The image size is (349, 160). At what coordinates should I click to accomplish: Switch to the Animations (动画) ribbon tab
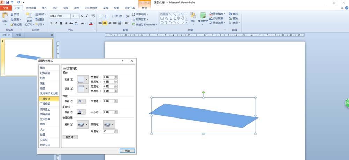[76, 8]
